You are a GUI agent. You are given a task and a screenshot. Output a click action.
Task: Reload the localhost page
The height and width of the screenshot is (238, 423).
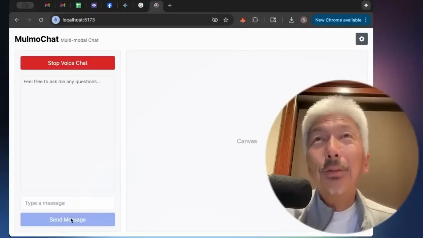(x=41, y=20)
